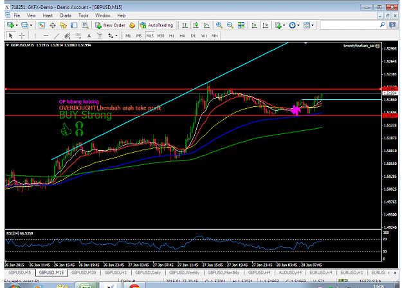Click the chart shift marker triangle at chart top
Image resolution: width=402 pixels, height=288 pixels.
pos(306,43)
